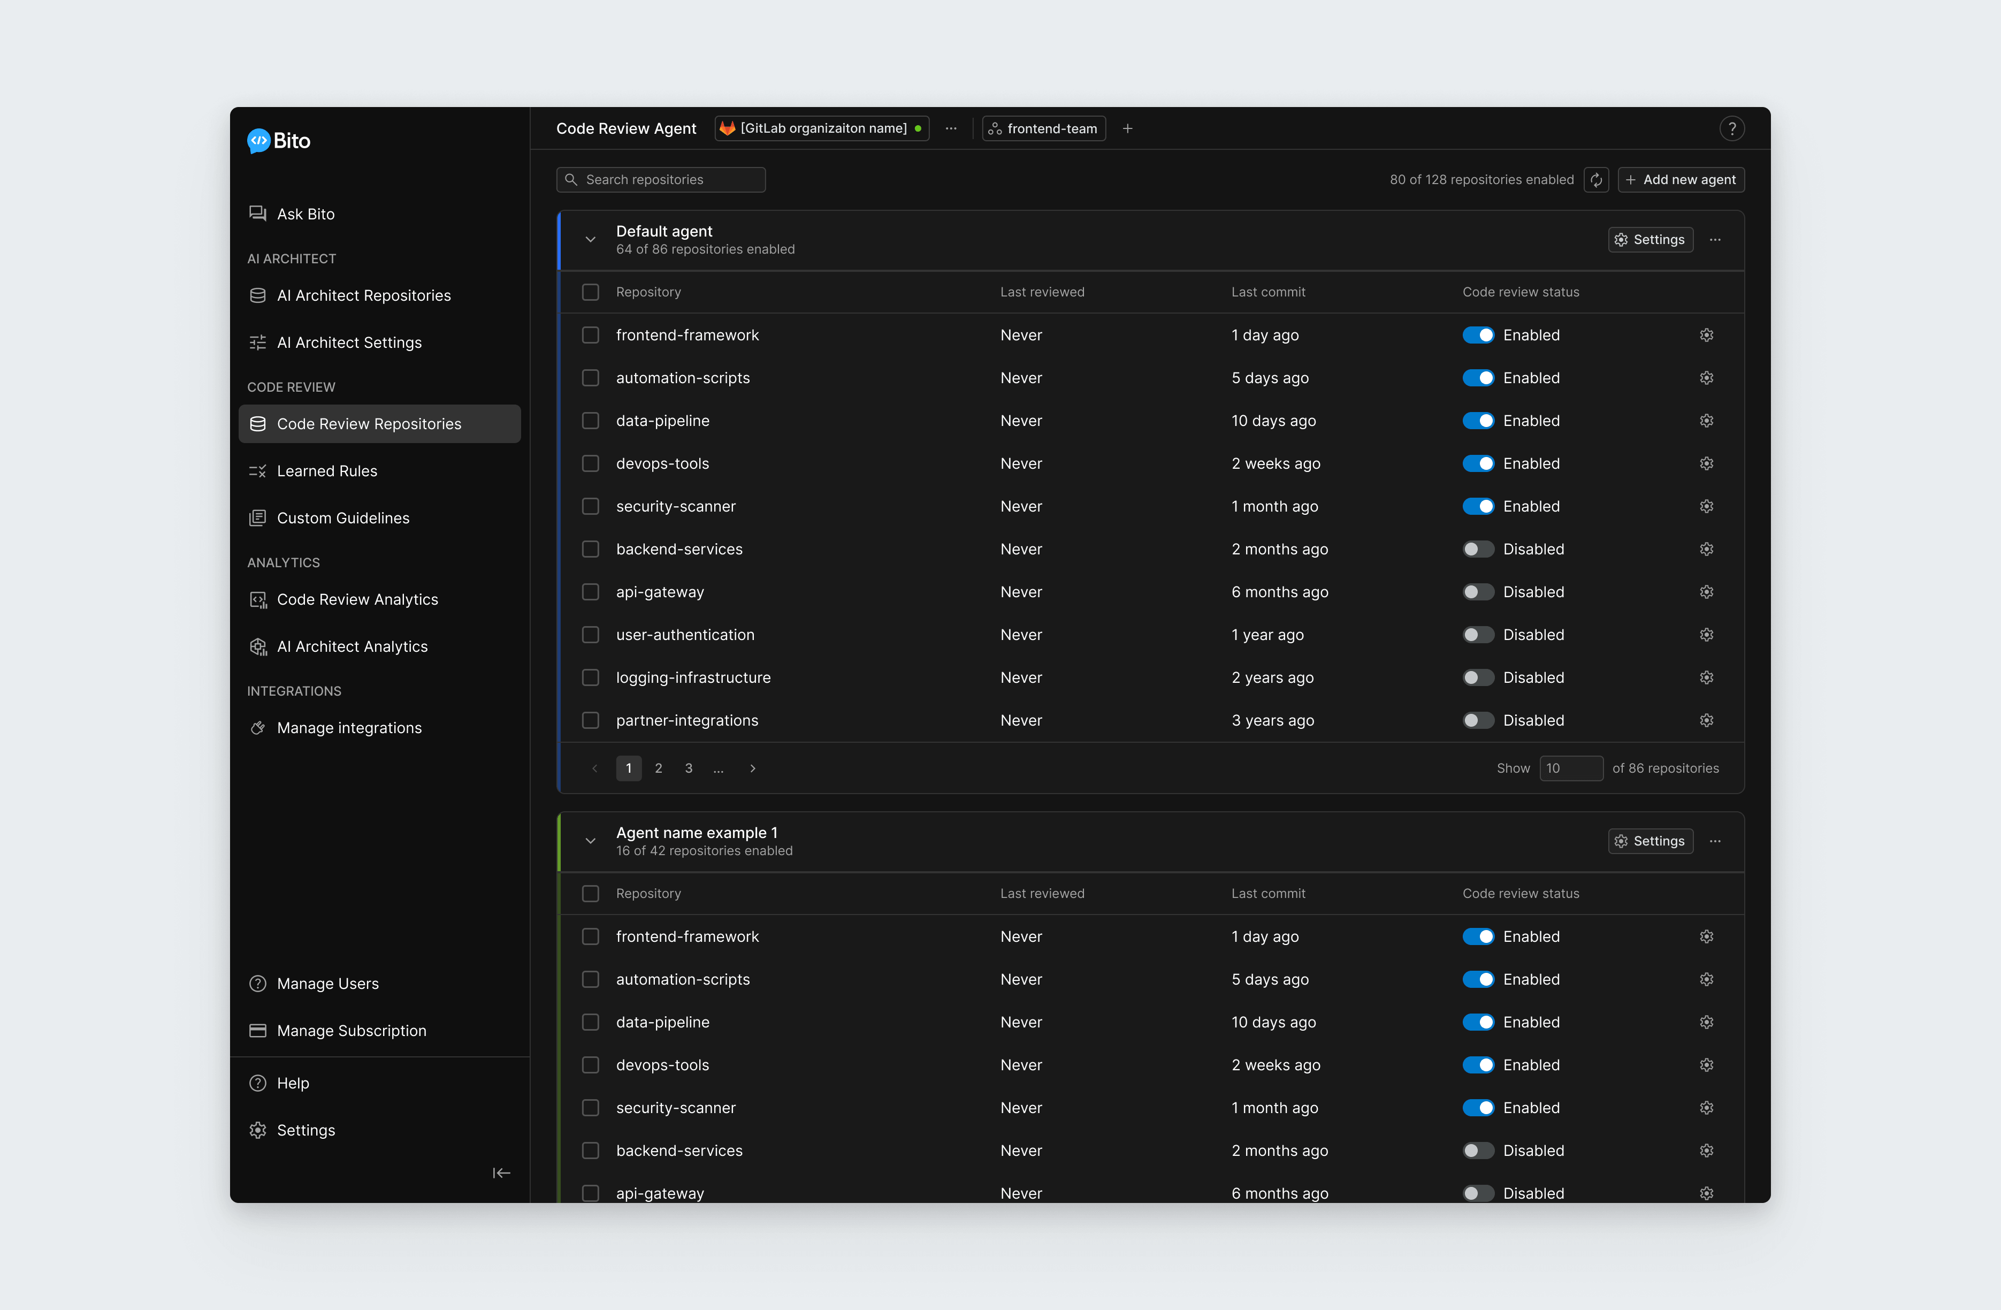The height and width of the screenshot is (1310, 2001).
Task: Open gear for data-pipeline in Agent name example 1
Action: (x=1706, y=1023)
